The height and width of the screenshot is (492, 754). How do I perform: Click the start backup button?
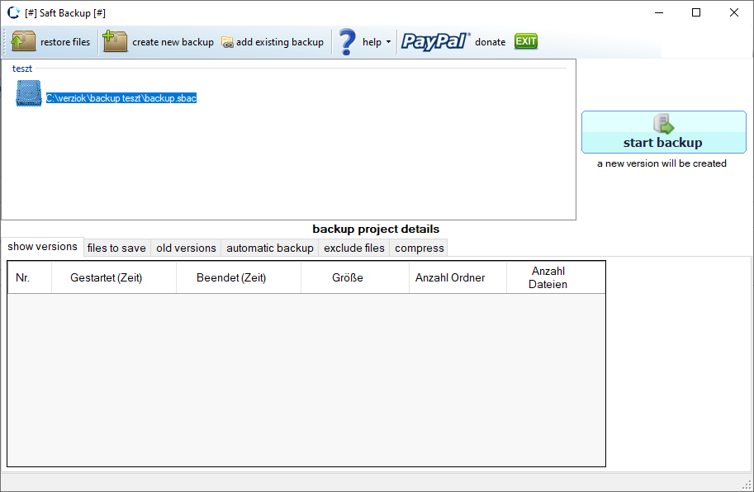[x=663, y=132]
